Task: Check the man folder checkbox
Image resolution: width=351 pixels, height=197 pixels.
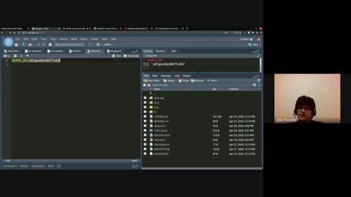Action: point(145,107)
